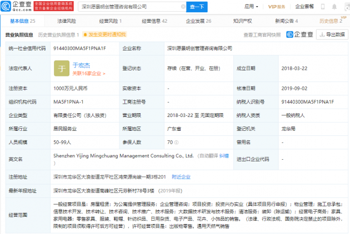The height and width of the screenshot is (234, 350).
Task: Select organization code MA5F1PNA-1
Action: 68,102
